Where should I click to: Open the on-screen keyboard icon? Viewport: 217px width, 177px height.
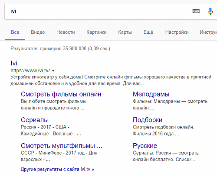pyautogui.click(x=196, y=11)
